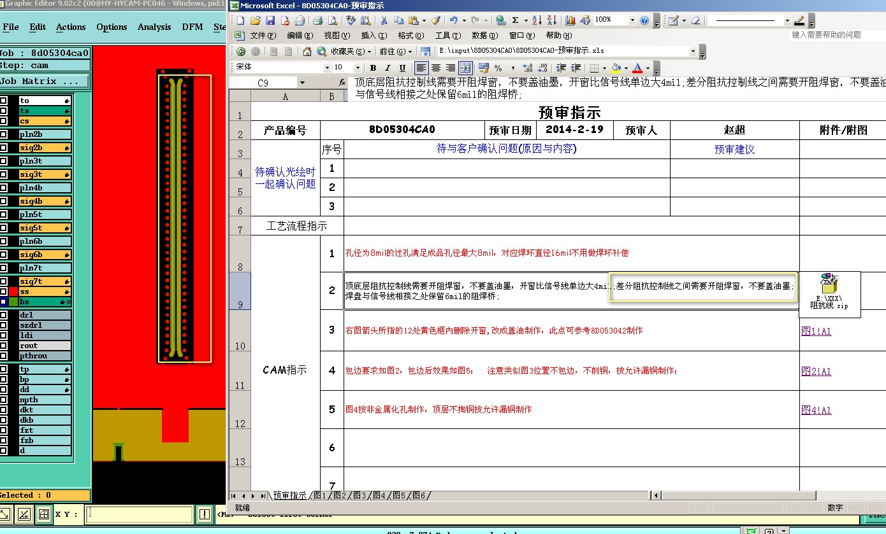Viewport: 886px width, 534px height.
Task: Create a new workbook in Excel
Action: pyautogui.click(x=240, y=20)
